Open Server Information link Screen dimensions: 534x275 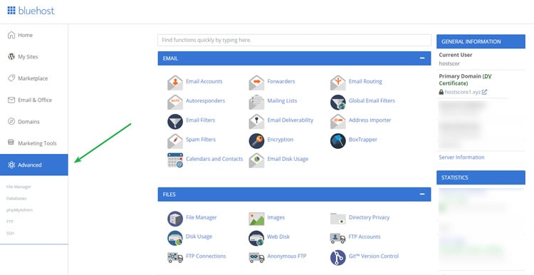tap(461, 157)
